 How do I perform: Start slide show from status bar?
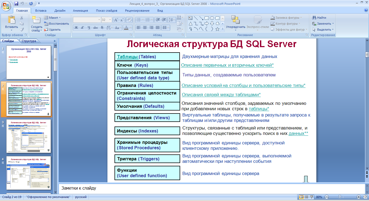click(x=312, y=197)
